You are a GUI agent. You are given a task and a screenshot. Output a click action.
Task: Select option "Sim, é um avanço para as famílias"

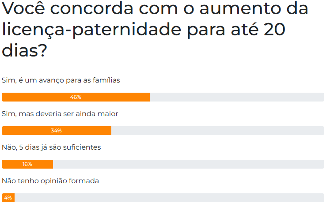pyautogui.click(x=61, y=80)
